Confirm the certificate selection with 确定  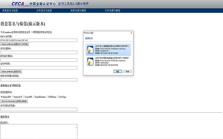pos(118,72)
